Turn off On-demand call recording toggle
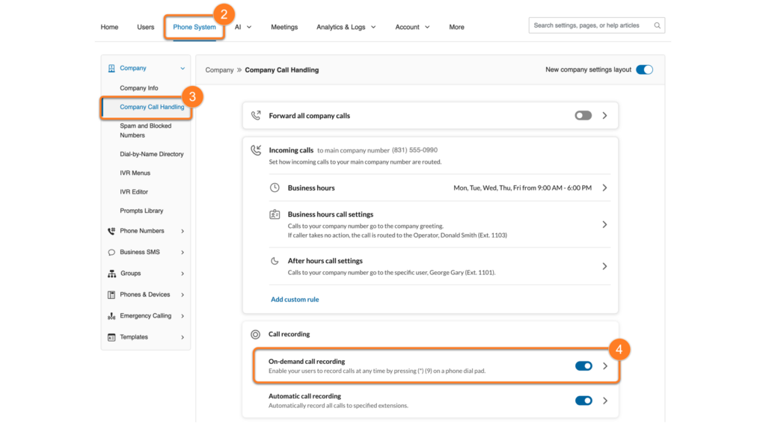 click(x=583, y=366)
